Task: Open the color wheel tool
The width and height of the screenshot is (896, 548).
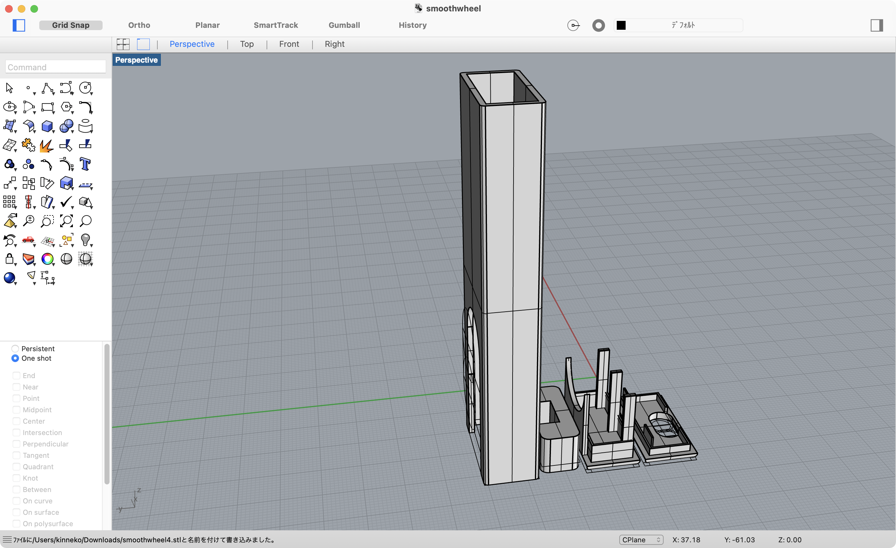Action: 47,258
